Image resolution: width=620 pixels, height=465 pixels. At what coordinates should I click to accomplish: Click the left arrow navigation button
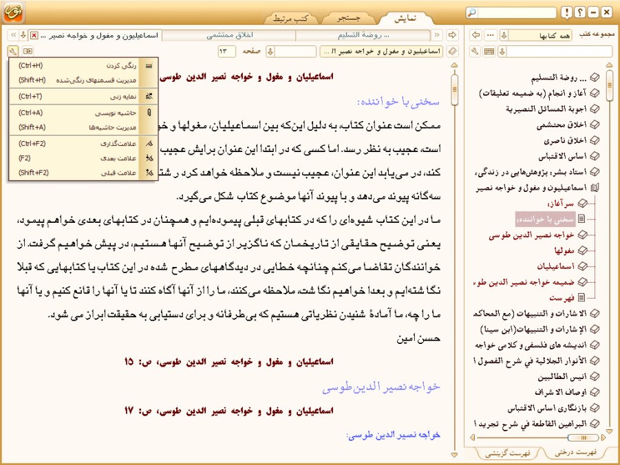(475, 35)
